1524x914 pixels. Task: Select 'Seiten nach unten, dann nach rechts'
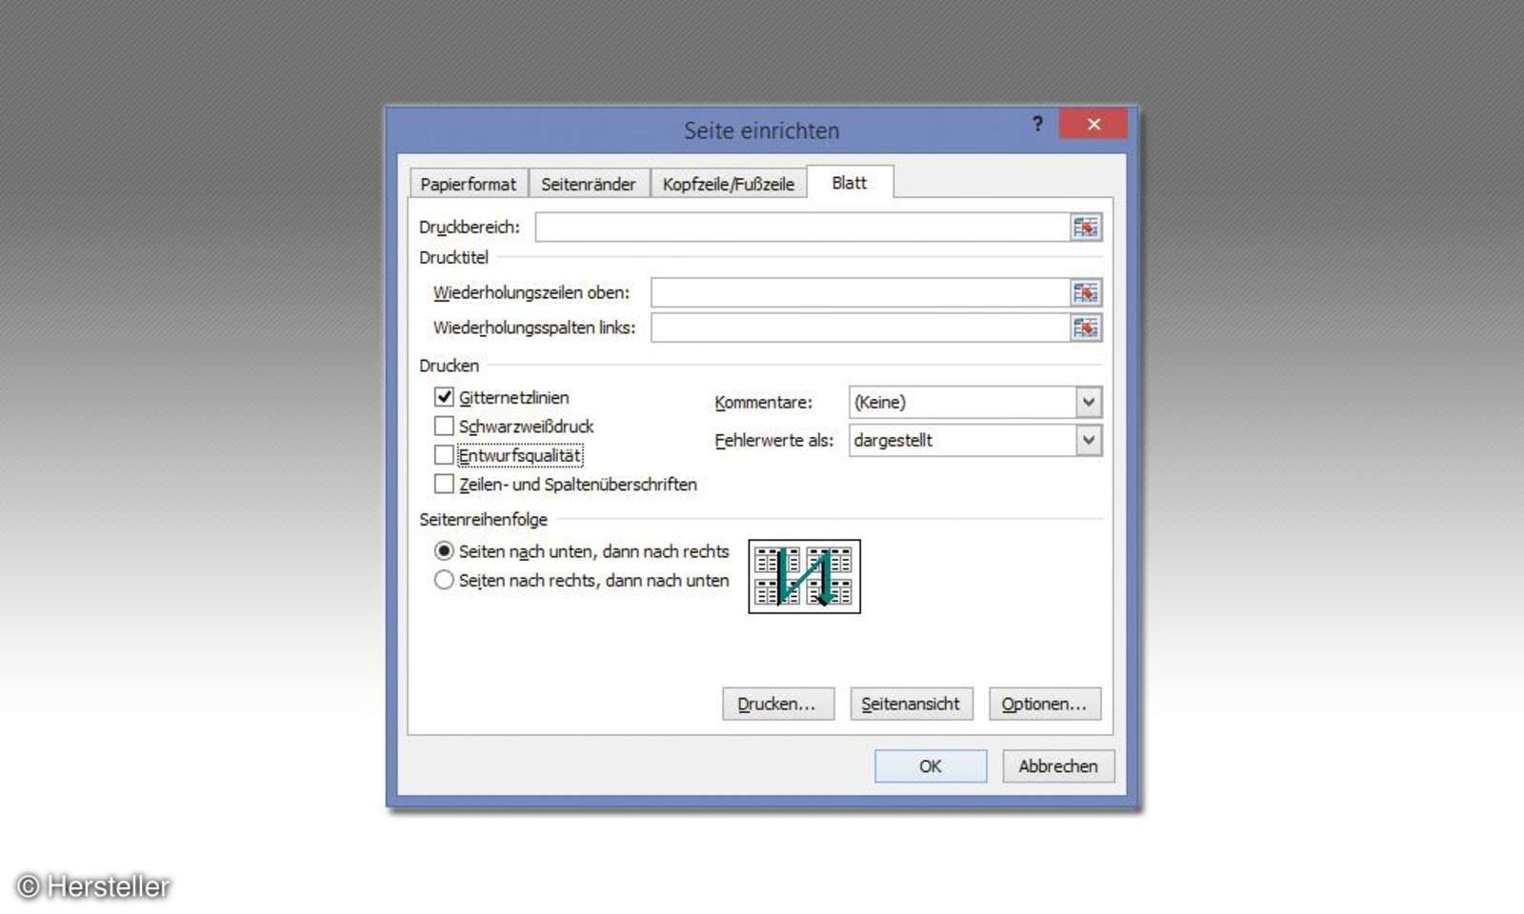(443, 551)
